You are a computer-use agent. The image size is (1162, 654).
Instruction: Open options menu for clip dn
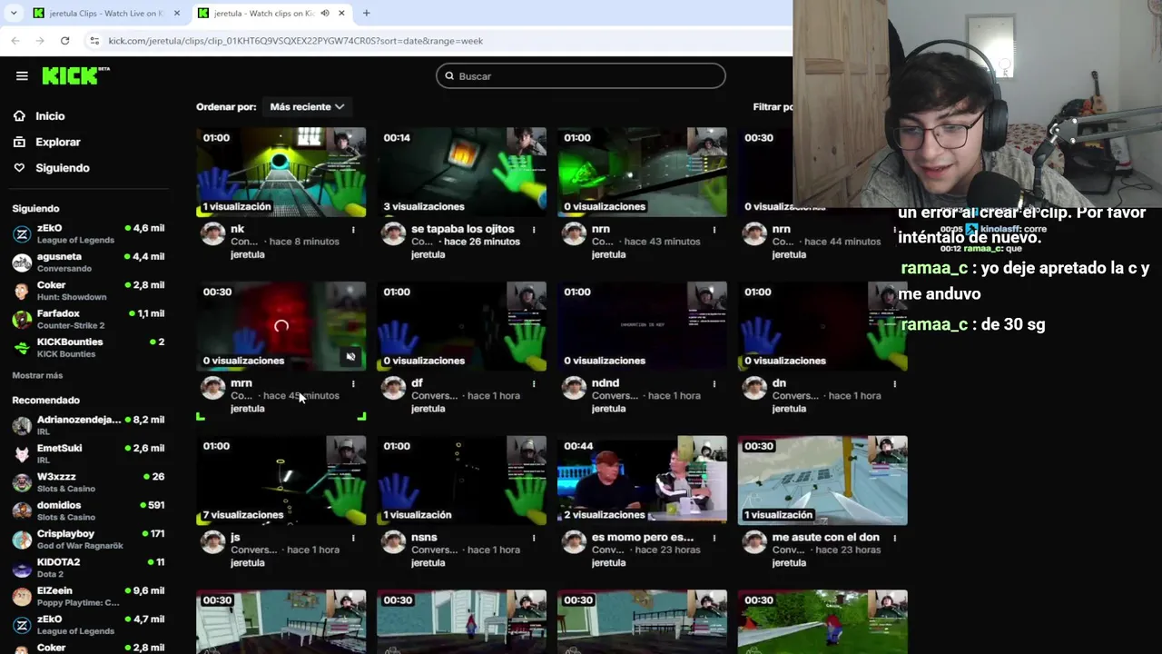[x=895, y=384]
